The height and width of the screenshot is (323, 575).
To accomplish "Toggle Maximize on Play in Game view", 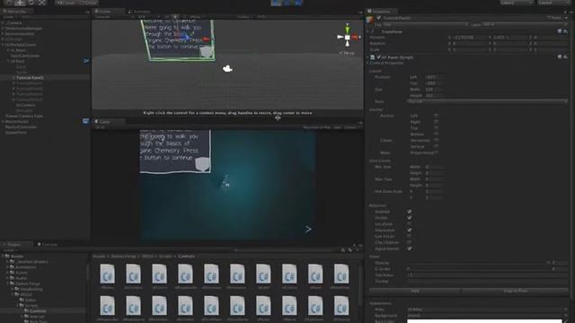I will point(317,127).
